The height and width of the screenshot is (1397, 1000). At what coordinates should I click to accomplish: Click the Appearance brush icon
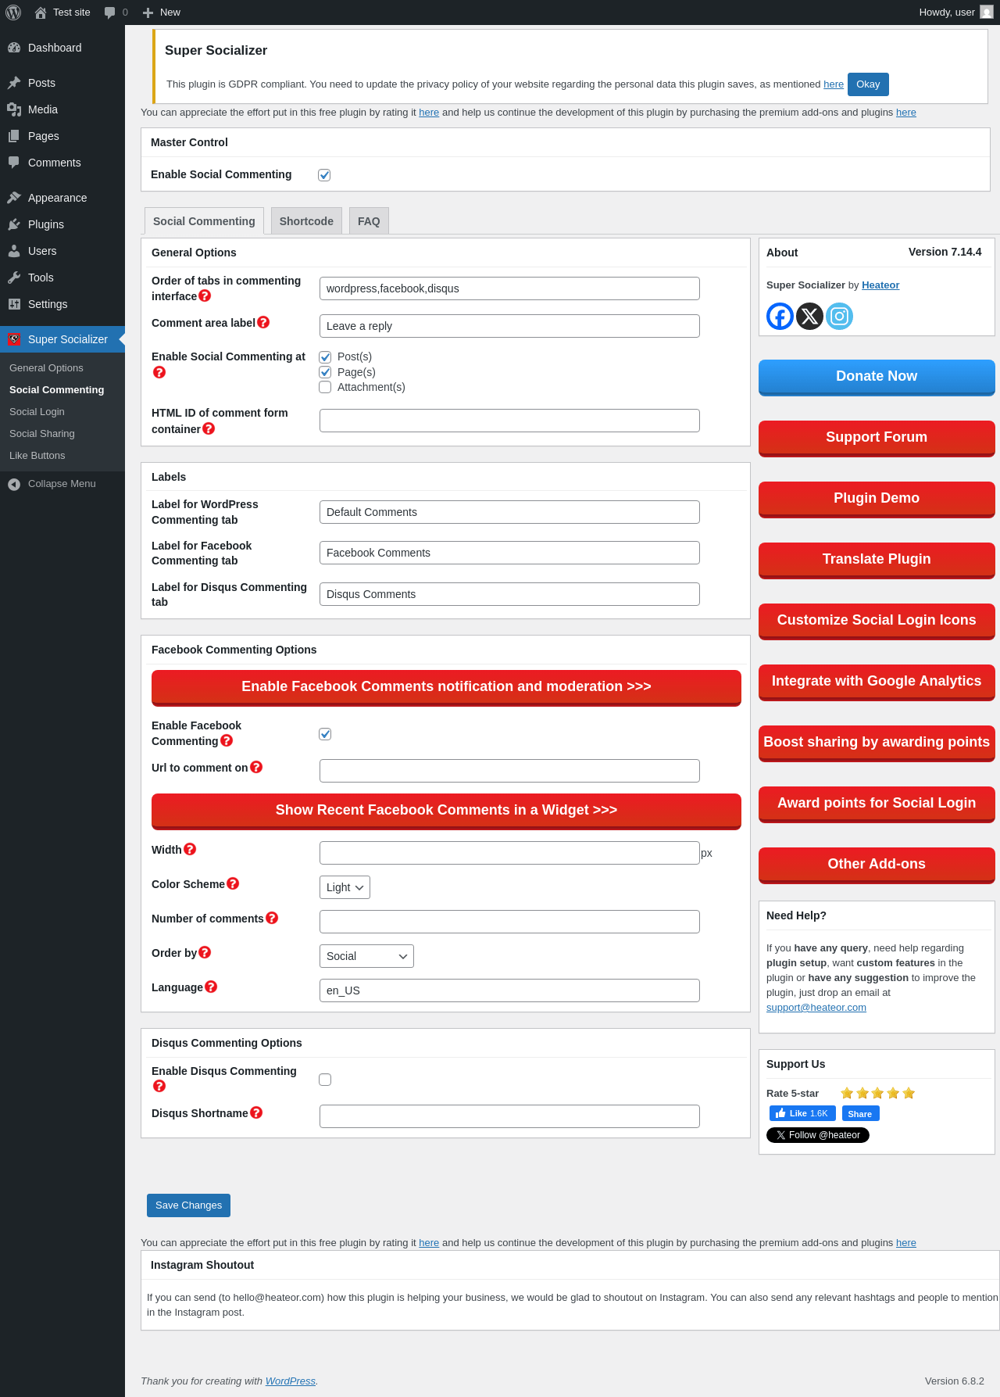point(14,198)
